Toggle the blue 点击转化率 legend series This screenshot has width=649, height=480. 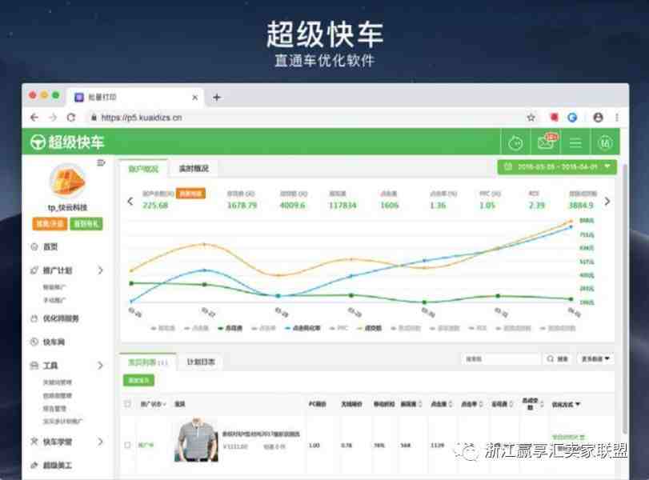[x=302, y=328]
